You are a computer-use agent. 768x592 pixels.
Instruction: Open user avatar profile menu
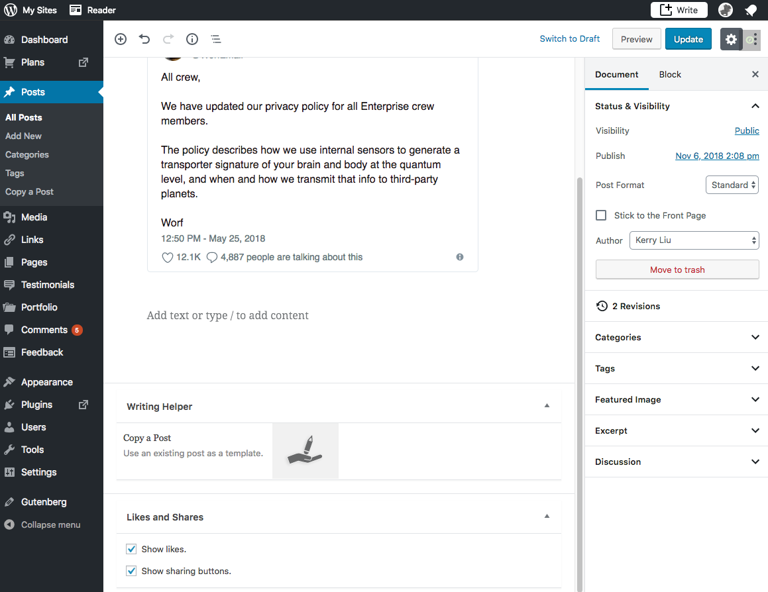(726, 10)
